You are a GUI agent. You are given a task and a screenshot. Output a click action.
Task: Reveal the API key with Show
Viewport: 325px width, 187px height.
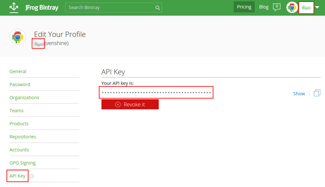[299, 94]
